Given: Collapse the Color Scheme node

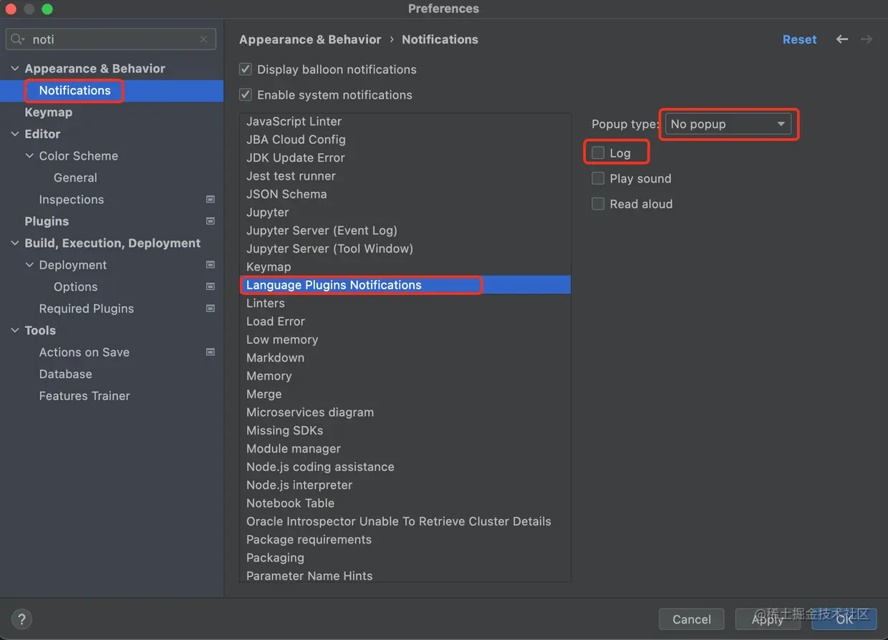Looking at the screenshot, I should [29, 156].
